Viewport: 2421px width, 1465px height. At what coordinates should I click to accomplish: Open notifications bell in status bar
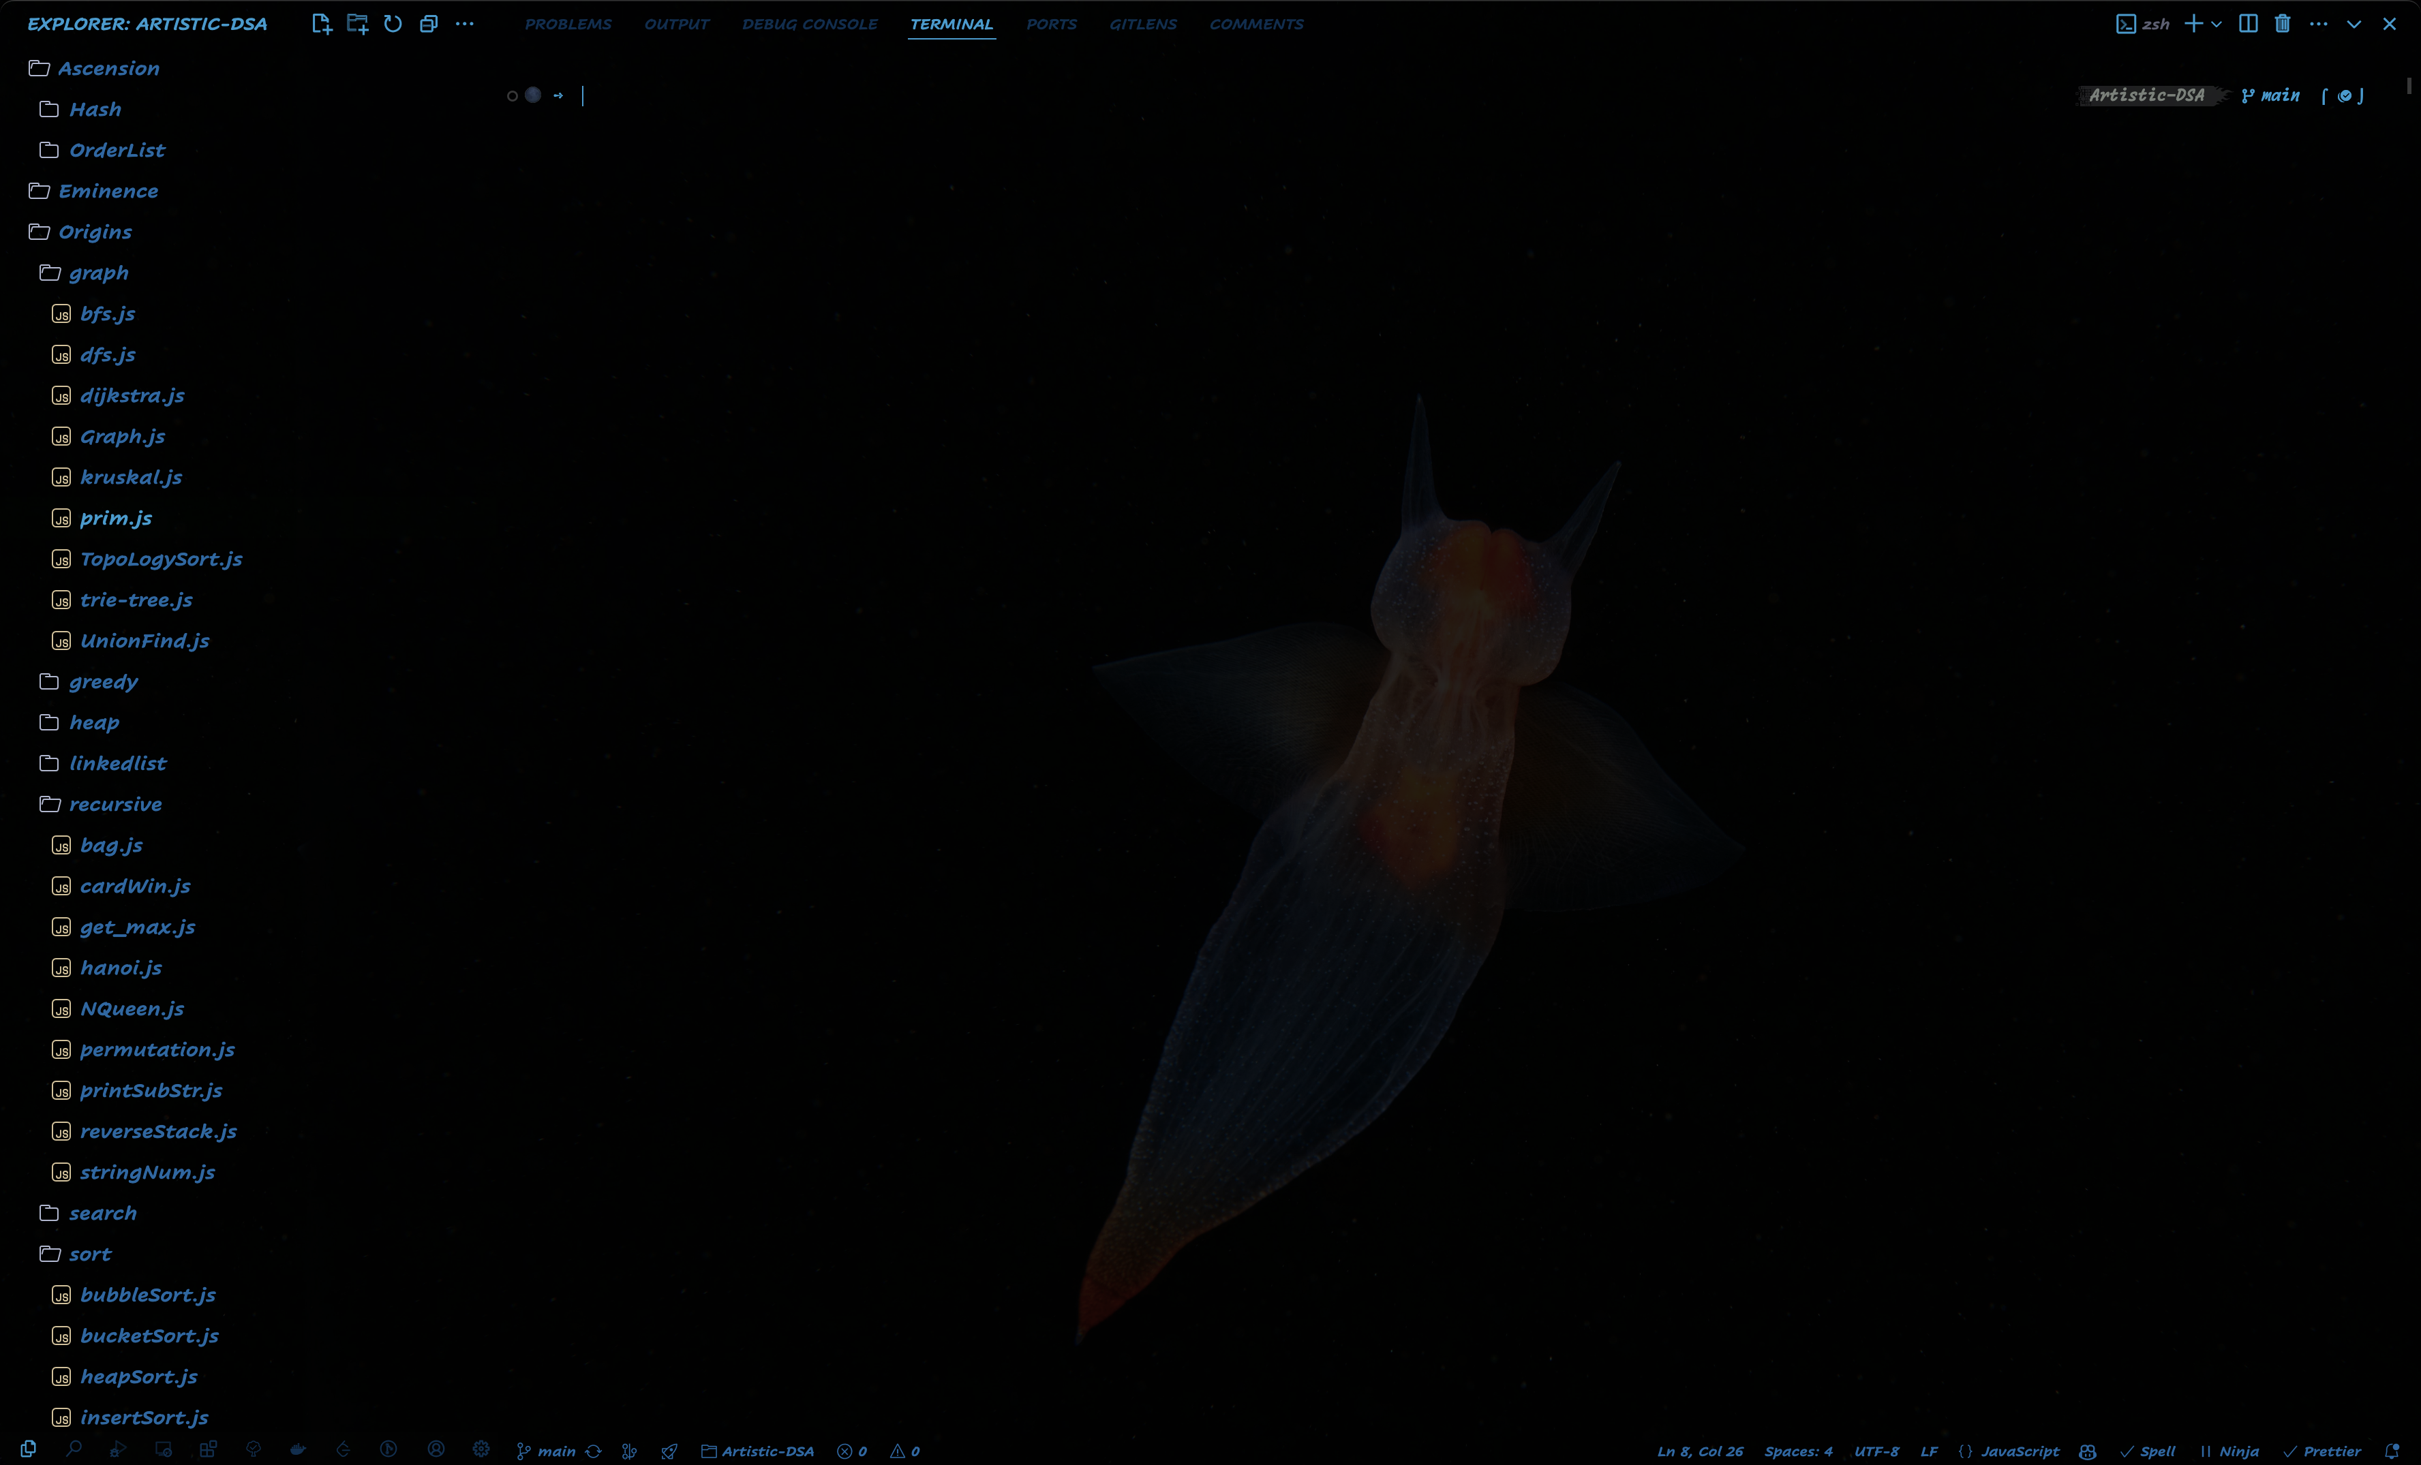(2392, 1451)
